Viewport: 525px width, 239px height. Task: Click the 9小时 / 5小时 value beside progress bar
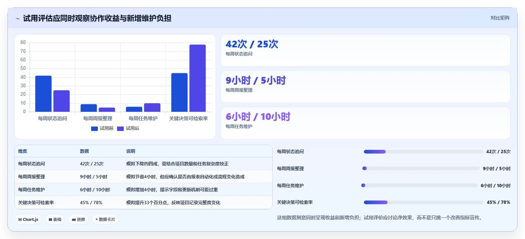point(496,168)
